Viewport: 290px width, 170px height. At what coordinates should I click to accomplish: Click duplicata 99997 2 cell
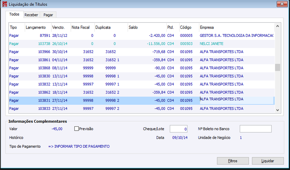pos(112,109)
